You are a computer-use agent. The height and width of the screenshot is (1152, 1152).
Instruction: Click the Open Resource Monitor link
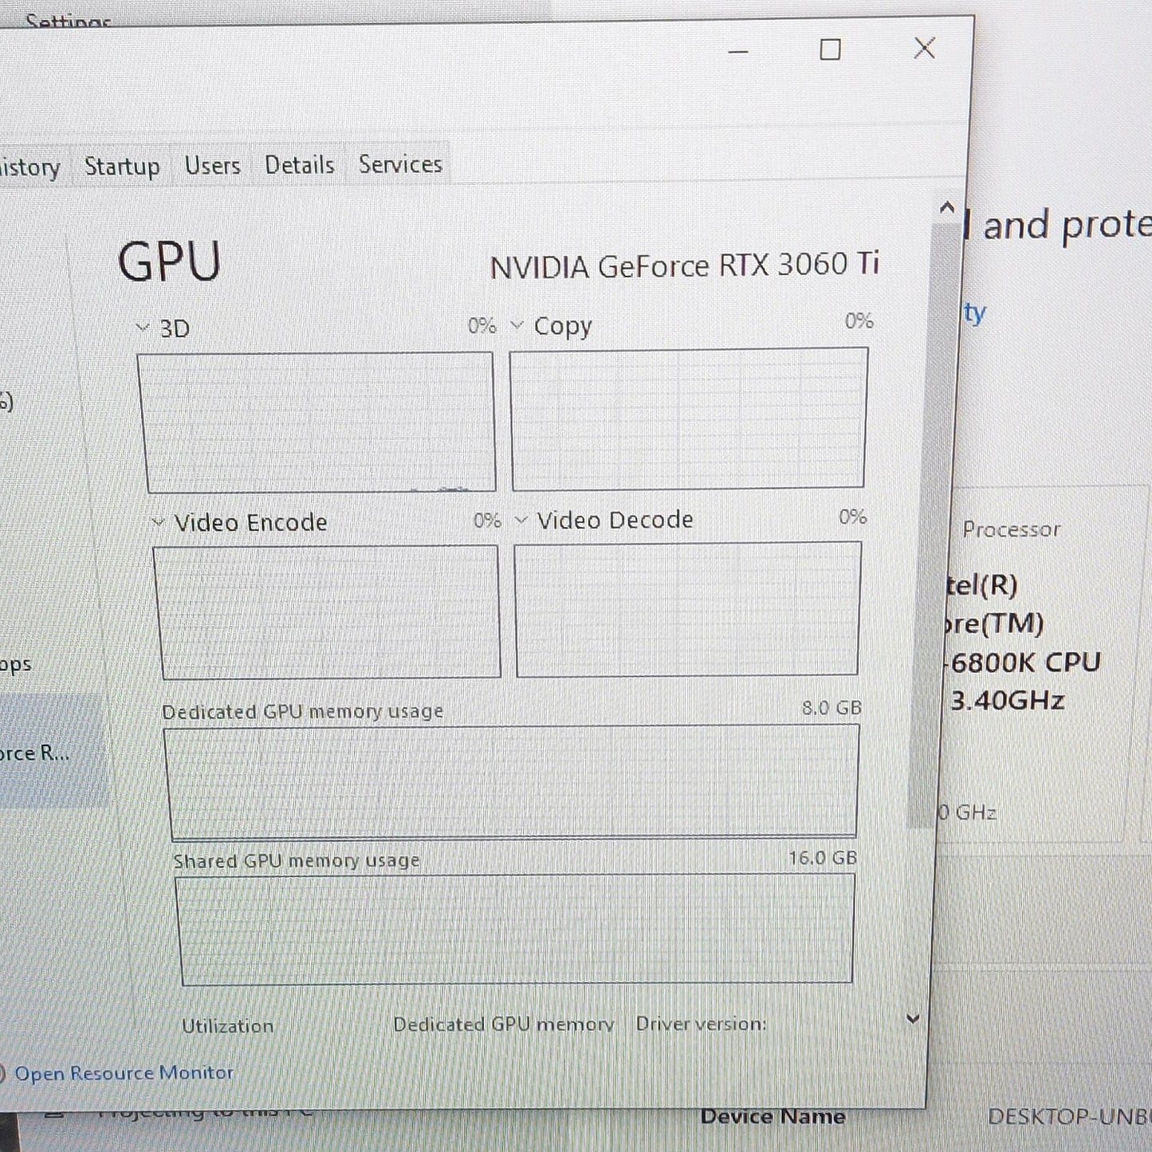pos(124,1073)
